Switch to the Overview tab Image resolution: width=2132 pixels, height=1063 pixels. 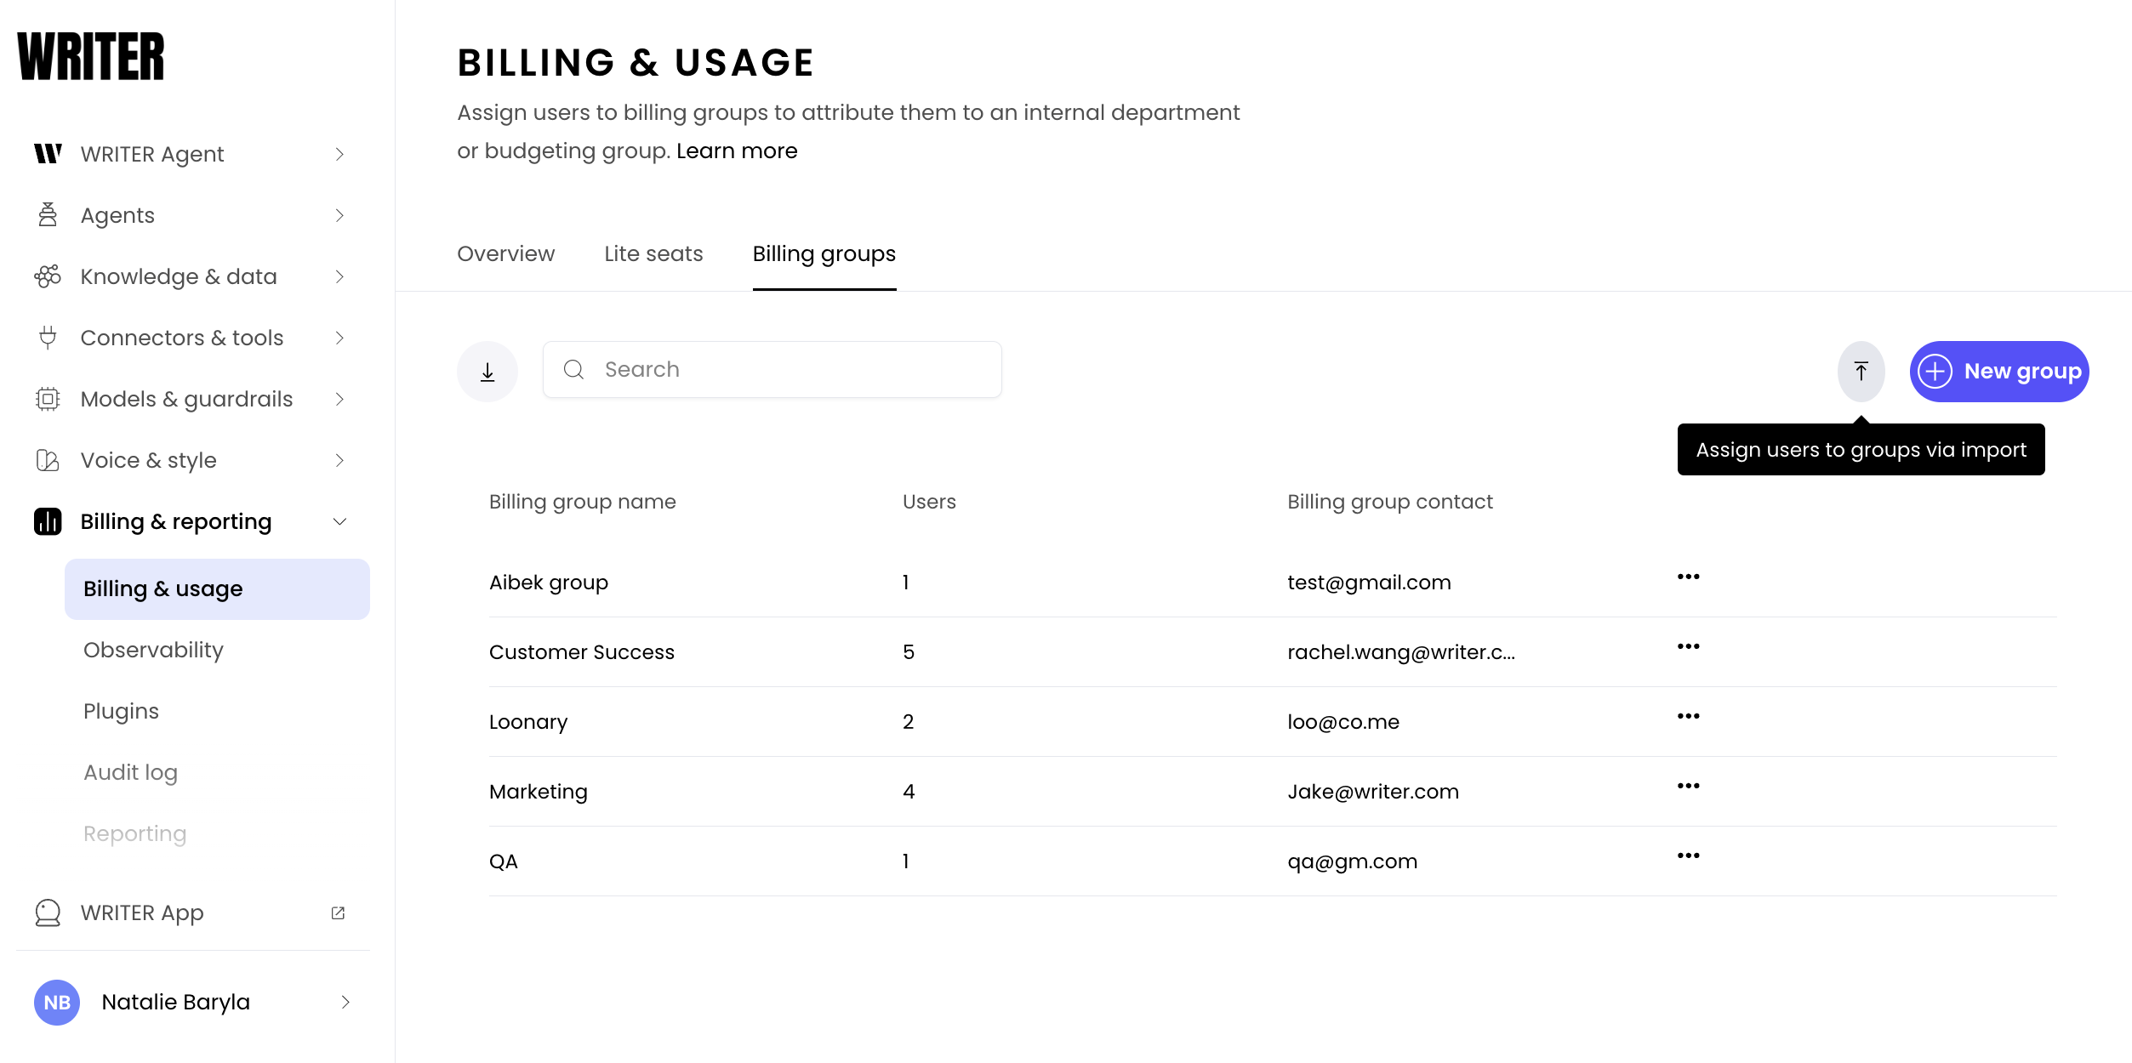pyautogui.click(x=505, y=253)
